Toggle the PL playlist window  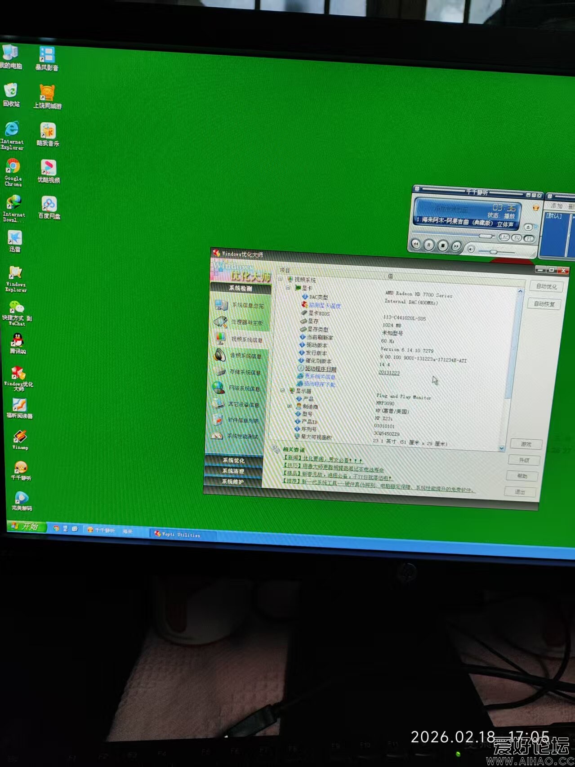tap(529, 239)
